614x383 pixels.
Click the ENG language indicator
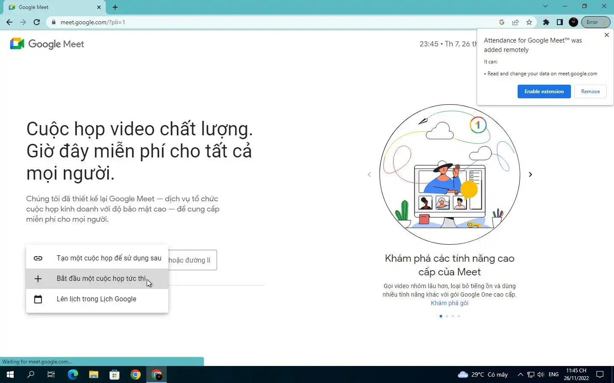point(553,374)
